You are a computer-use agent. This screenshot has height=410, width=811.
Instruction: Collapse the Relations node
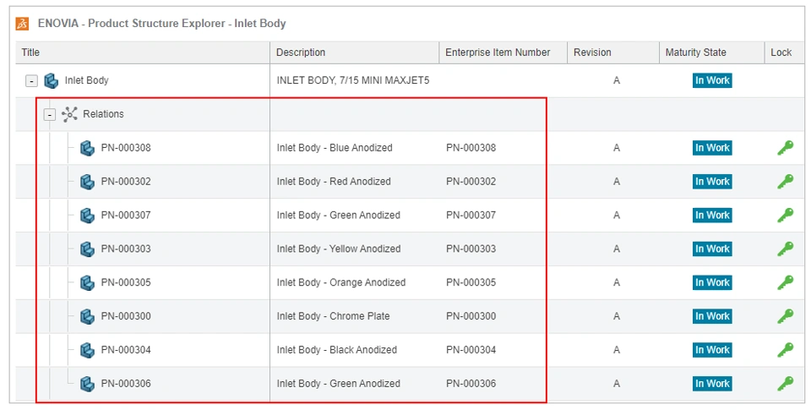point(50,114)
